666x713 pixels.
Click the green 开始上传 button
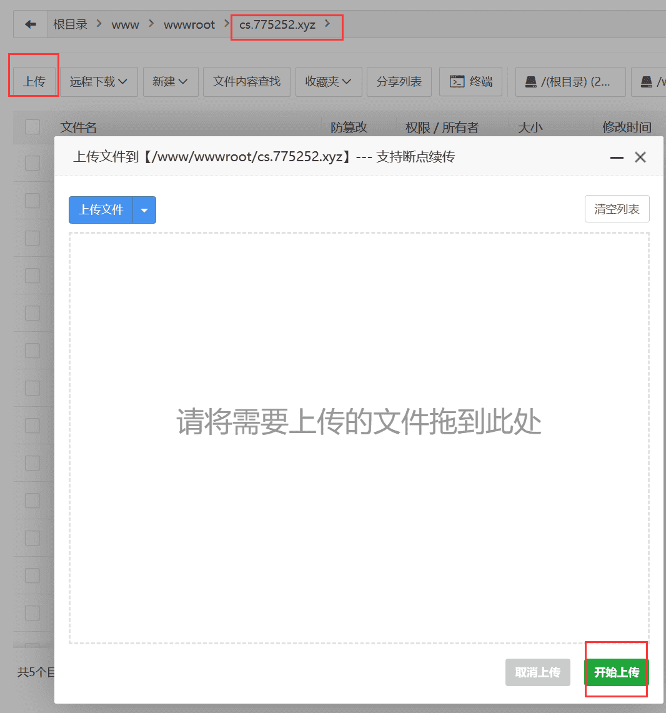(616, 672)
